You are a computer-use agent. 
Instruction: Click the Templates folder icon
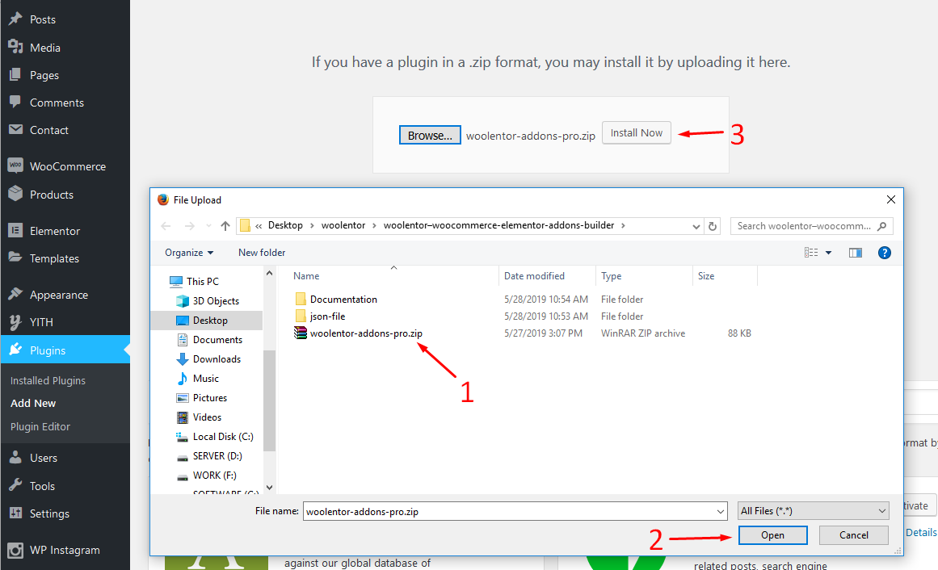pos(15,258)
